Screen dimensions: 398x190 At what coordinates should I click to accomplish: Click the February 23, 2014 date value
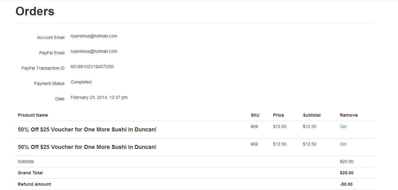[99, 97]
